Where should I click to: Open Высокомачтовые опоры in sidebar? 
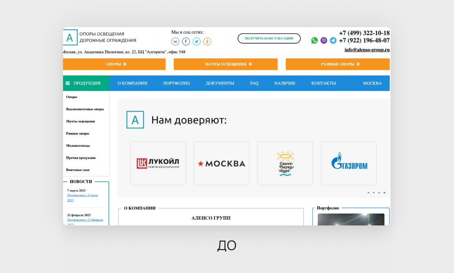[x=85, y=109]
